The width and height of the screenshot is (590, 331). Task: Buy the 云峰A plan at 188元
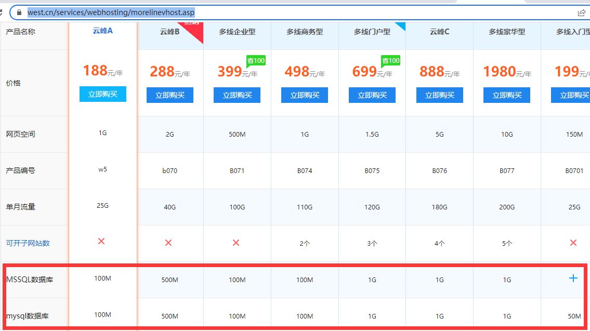[102, 94]
